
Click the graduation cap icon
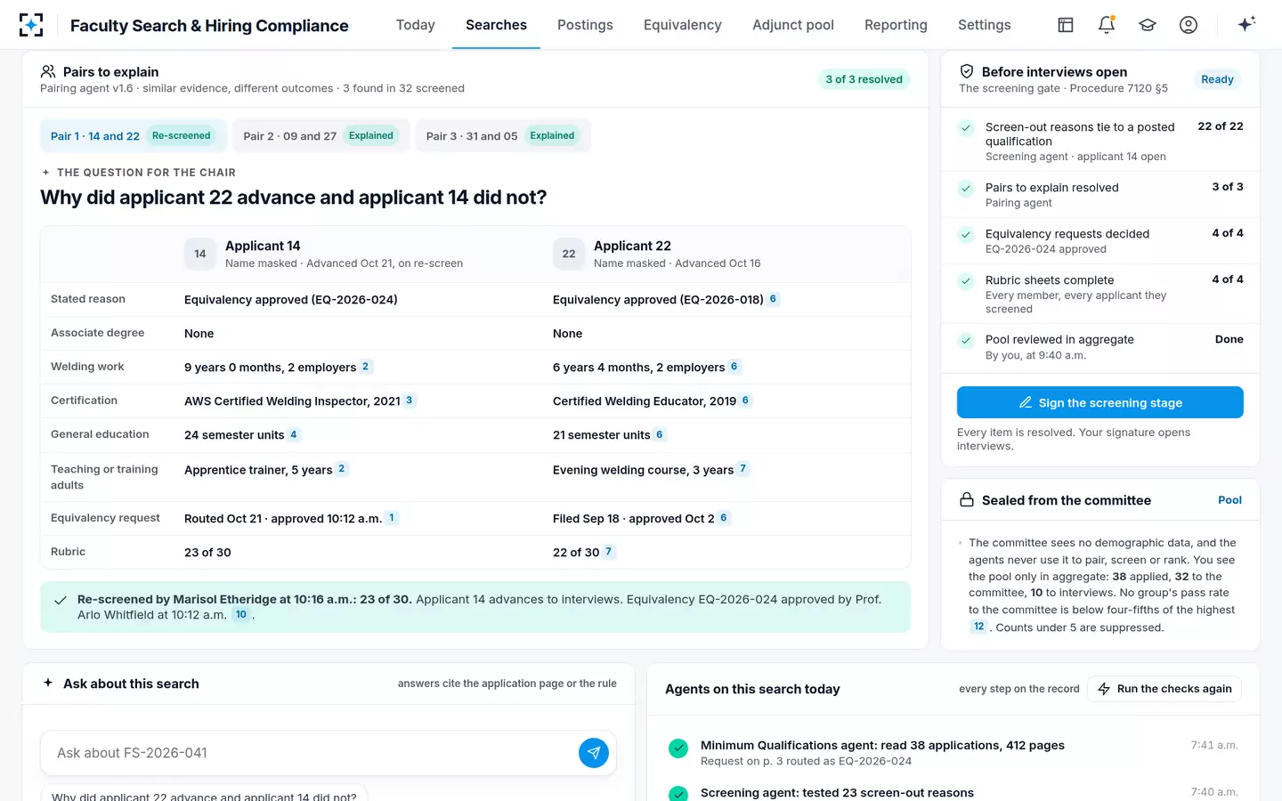coord(1148,25)
